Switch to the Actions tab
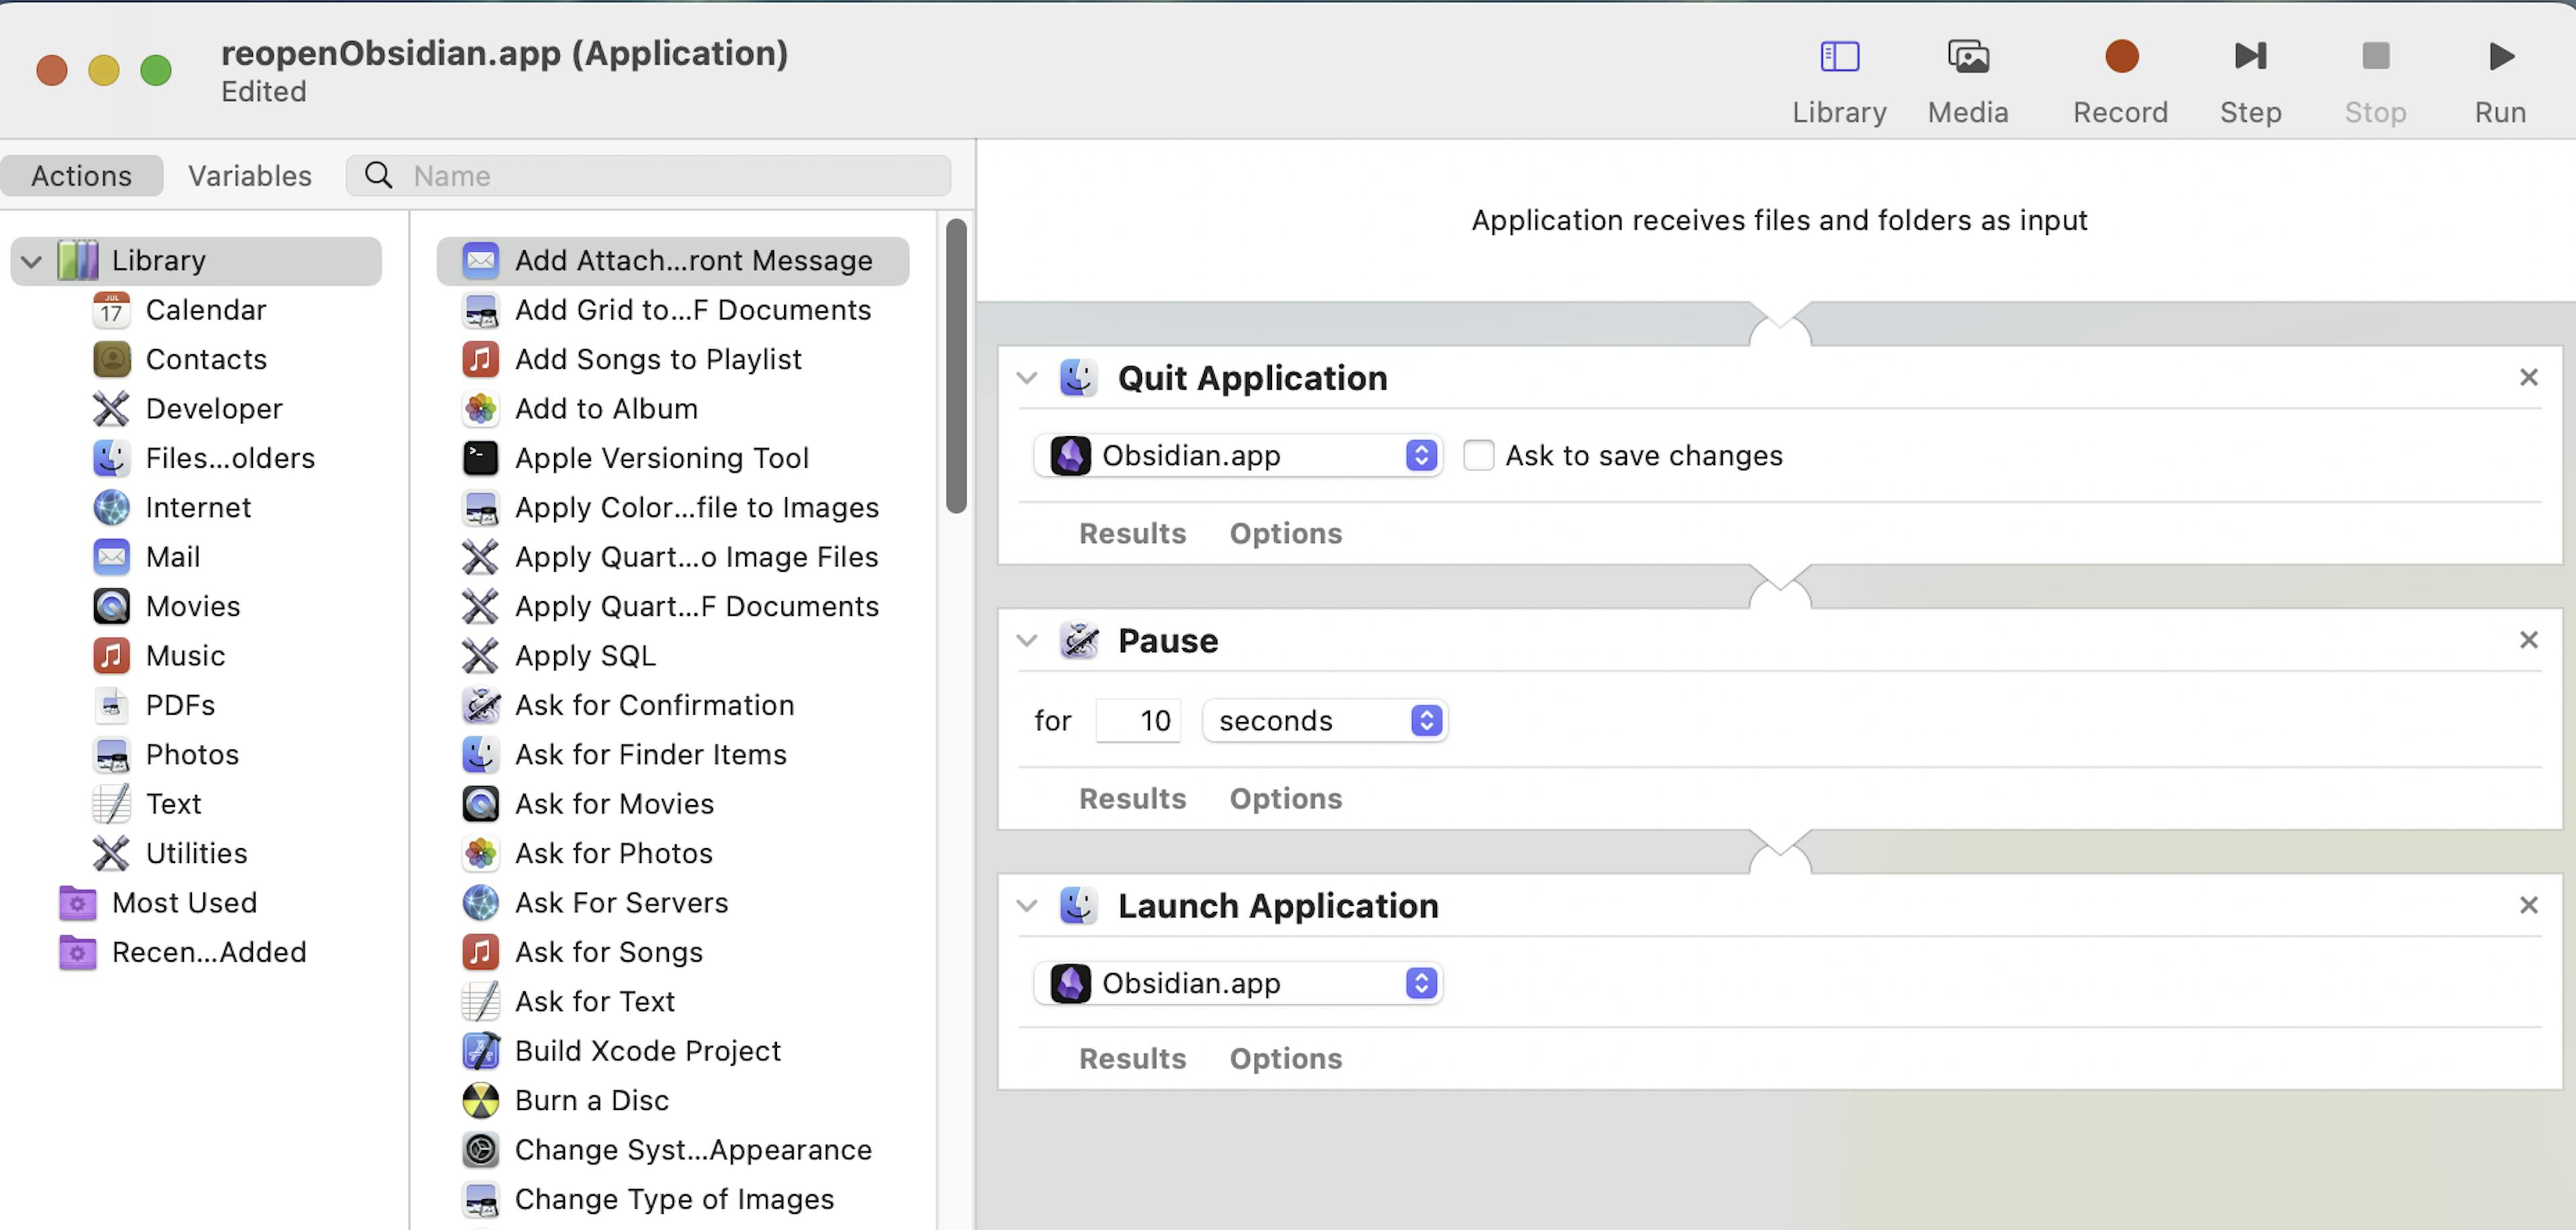 click(81, 176)
